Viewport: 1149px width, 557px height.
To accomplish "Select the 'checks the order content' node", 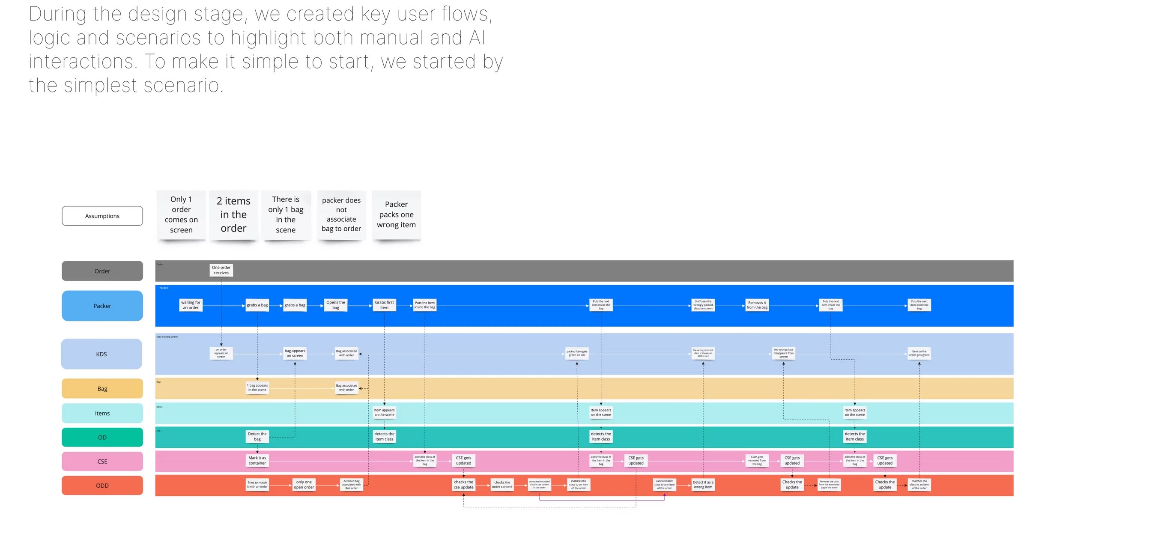I will (502, 485).
